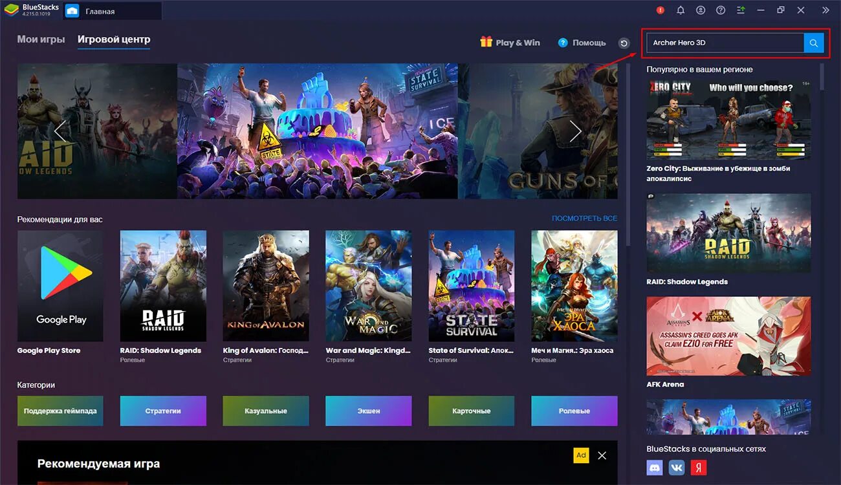Screen dimensions: 841x485
Task: Select the Главная home tab
Action: 112,11
